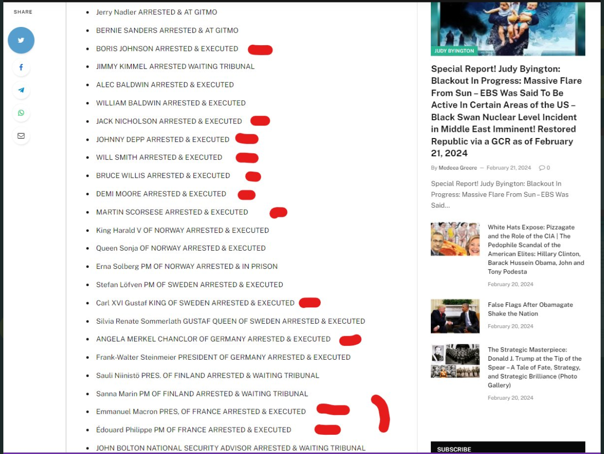Select the SUBSCRIBE section header
The image size is (604, 454).
pyautogui.click(x=454, y=450)
